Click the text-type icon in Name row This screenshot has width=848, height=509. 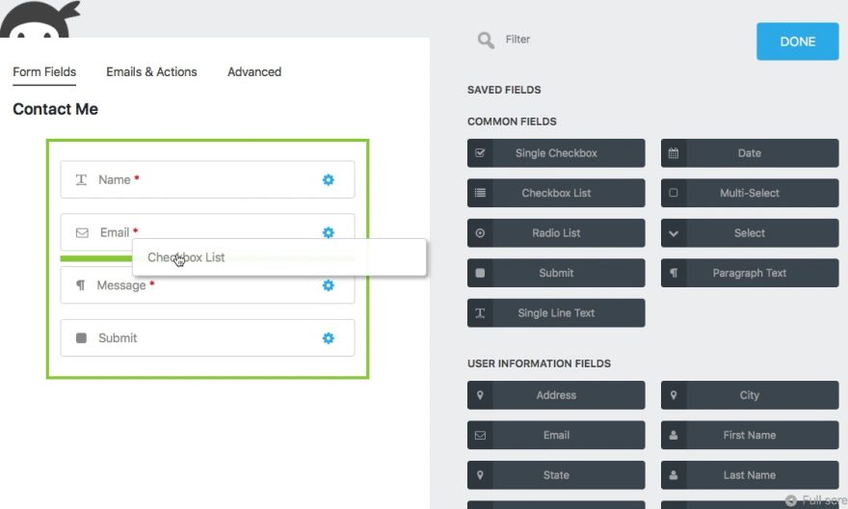(x=81, y=179)
